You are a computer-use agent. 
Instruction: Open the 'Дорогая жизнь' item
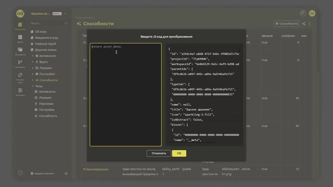(46, 50)
